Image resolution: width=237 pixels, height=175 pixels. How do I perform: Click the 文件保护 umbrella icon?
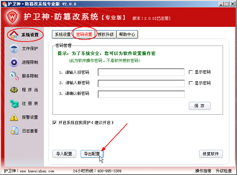point(14,49)
